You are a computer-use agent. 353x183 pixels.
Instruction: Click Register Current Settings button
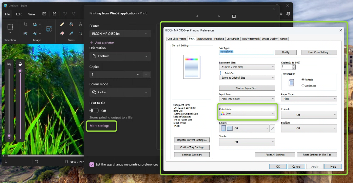(192, 140)
